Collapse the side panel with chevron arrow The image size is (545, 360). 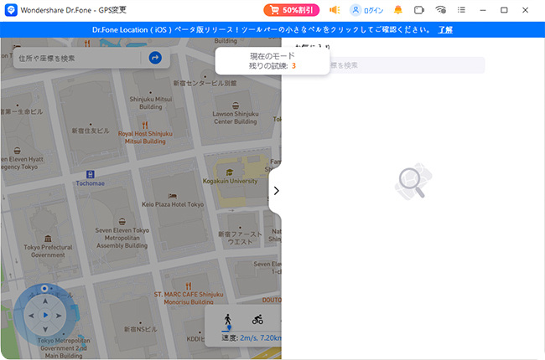[x=276, y=191]
